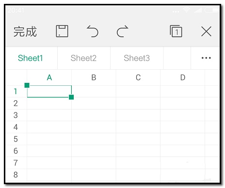
Task: Open the more sheets ellipsis menu
Action: [206, 58]
